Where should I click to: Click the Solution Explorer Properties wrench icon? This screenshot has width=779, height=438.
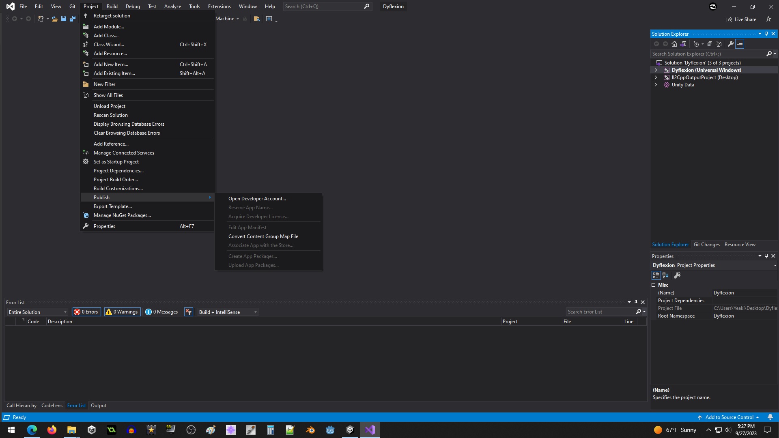731,44
